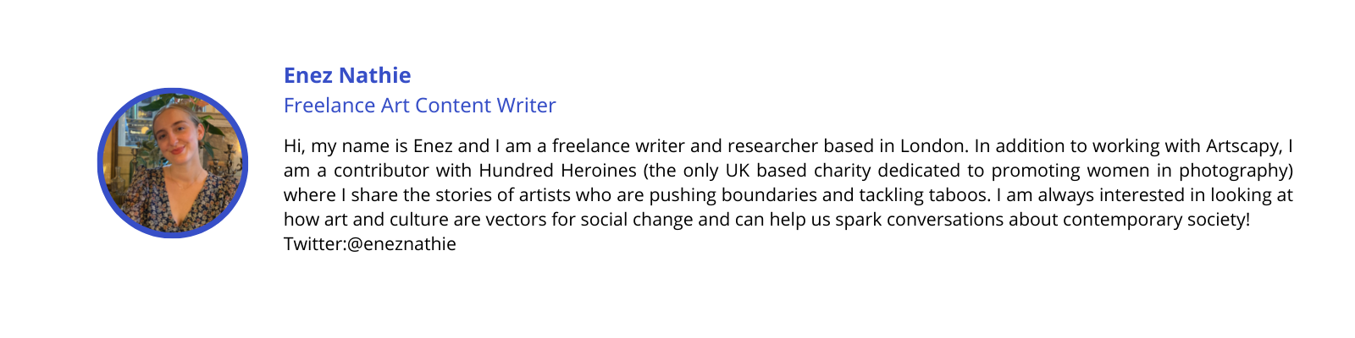Select the Freelance Art Content Writer subtitle

coord(420,106)
